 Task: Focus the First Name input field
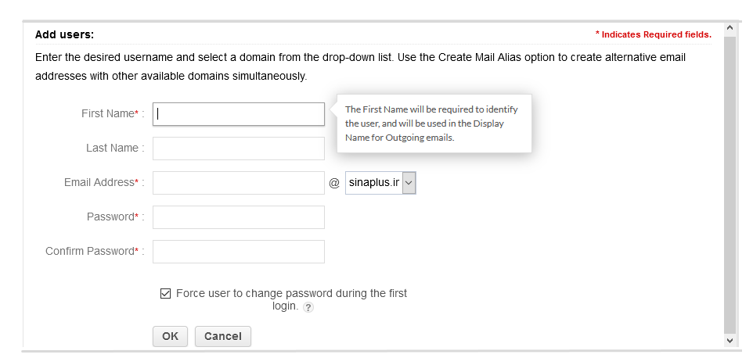239,114
